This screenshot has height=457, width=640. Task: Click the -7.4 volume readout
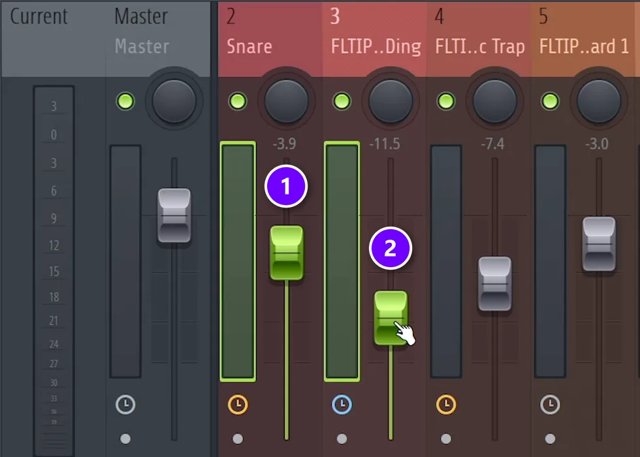[x=492, y=144]
